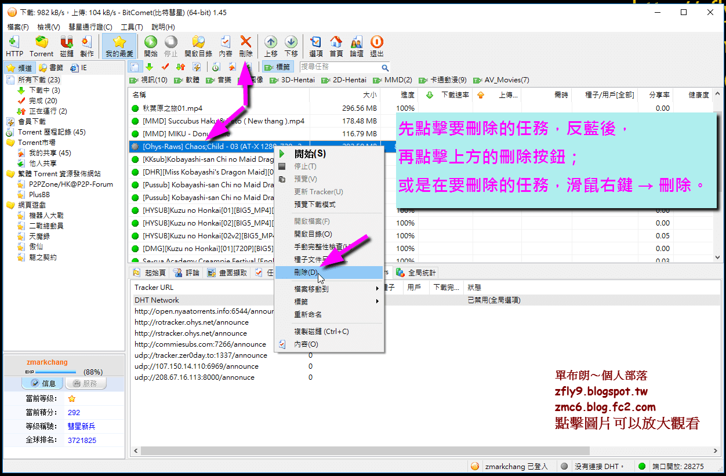The height and width of the screenshot is (476, 726).
Task: Open the 評論 bottom tab
Action: click(187, 272)
